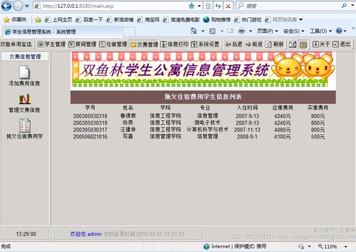This screenshot has width=356, height=252.
Task: Click the search magnifier icon
Action: [344, 6]
